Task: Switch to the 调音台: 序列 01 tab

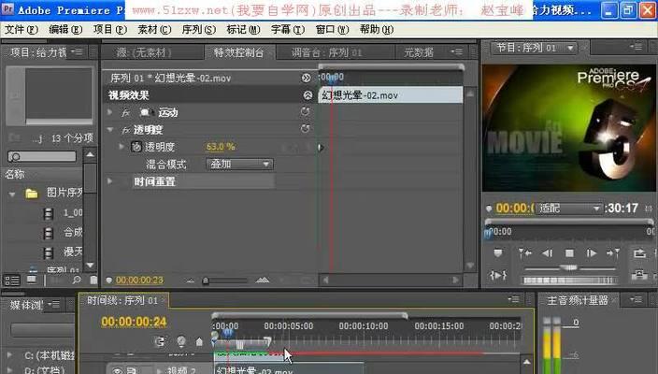Action: (x=326, y=52)
